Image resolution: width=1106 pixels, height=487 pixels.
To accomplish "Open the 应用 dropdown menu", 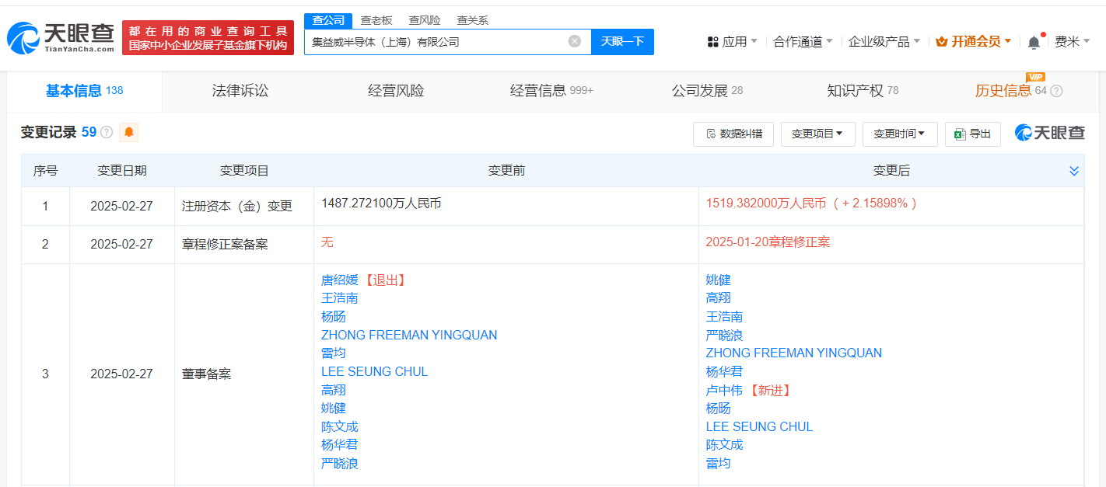I will (x=732, y=42).
